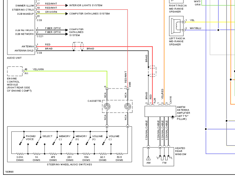Click the VOLUME (+) switch label
Viewport: 235px width, 188px height.
[97, 138]
